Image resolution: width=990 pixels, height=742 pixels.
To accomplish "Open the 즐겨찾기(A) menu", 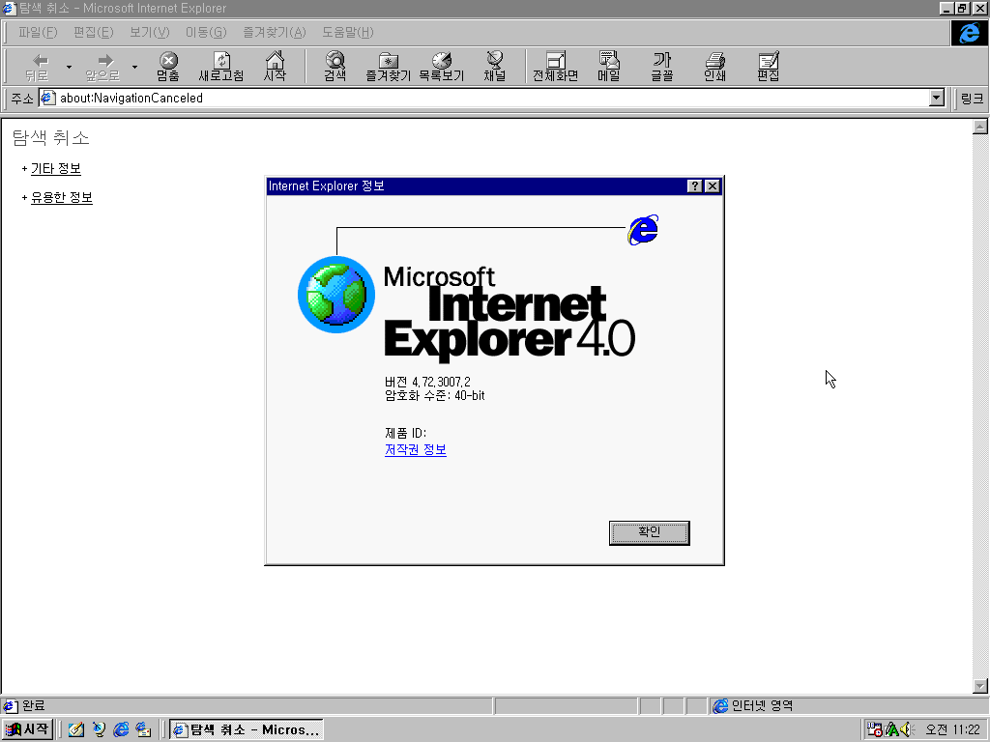I will tap(274, 32).
